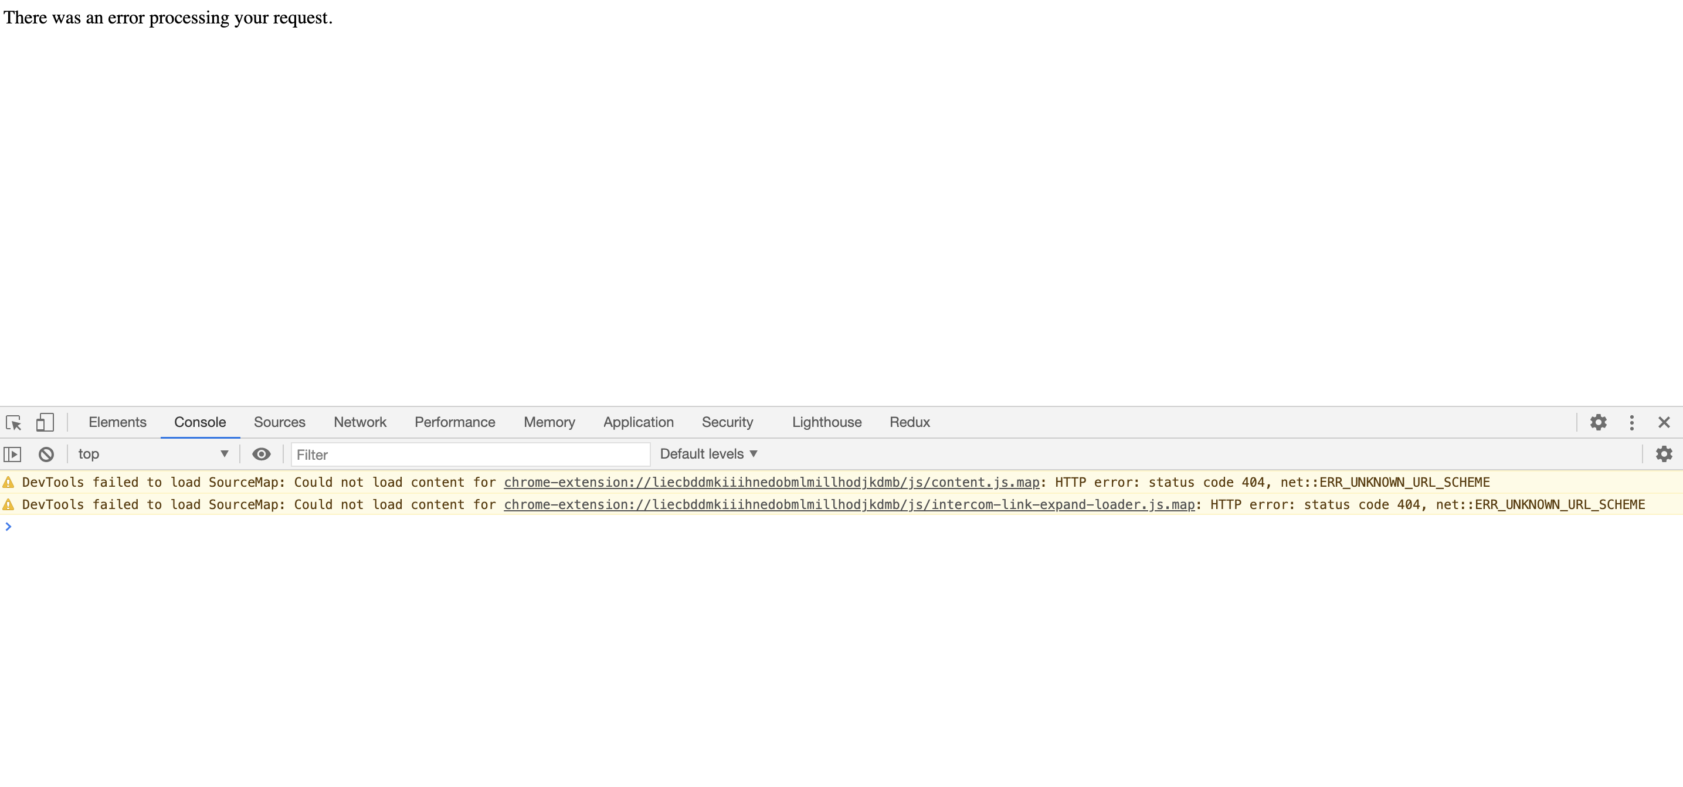
Task: Open the content.js.map link
Action: (771, 483)
